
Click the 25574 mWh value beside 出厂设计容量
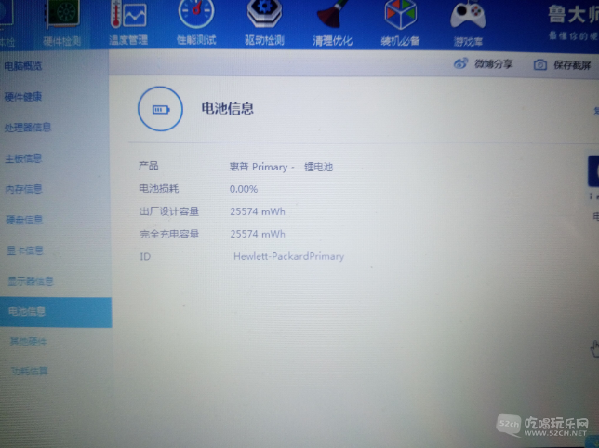(x=258, y=211)
